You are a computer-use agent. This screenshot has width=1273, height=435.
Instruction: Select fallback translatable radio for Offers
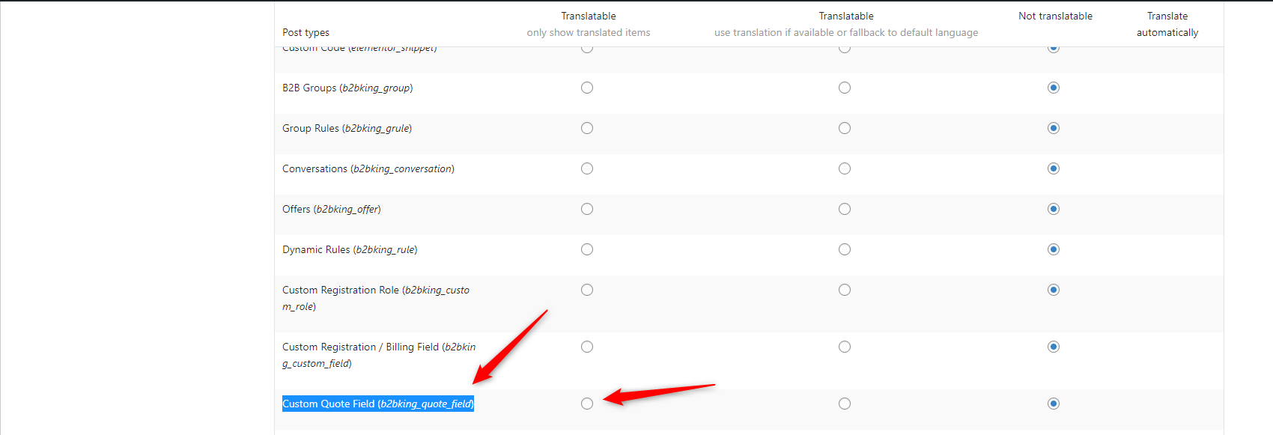click(845, 209)
